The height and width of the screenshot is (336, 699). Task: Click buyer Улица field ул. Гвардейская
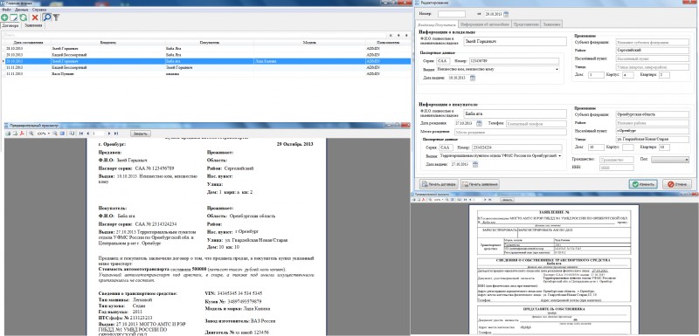coord(652,140)
